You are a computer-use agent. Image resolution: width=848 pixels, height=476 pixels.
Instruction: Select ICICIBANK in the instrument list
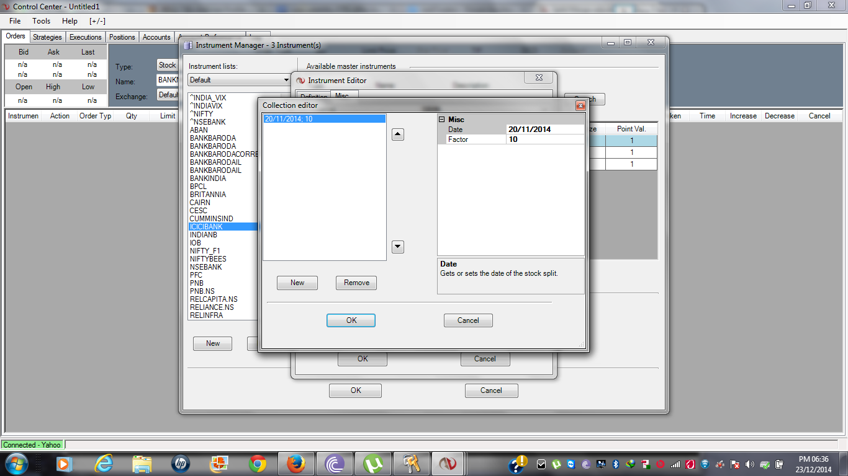[x=223, y=227]
